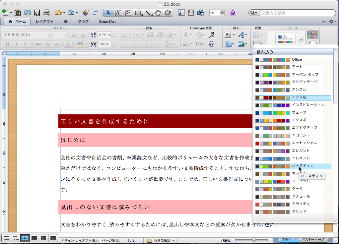Open the toolbox icon
The width and height of the screenshot is (339, 244).
point(191,13)
